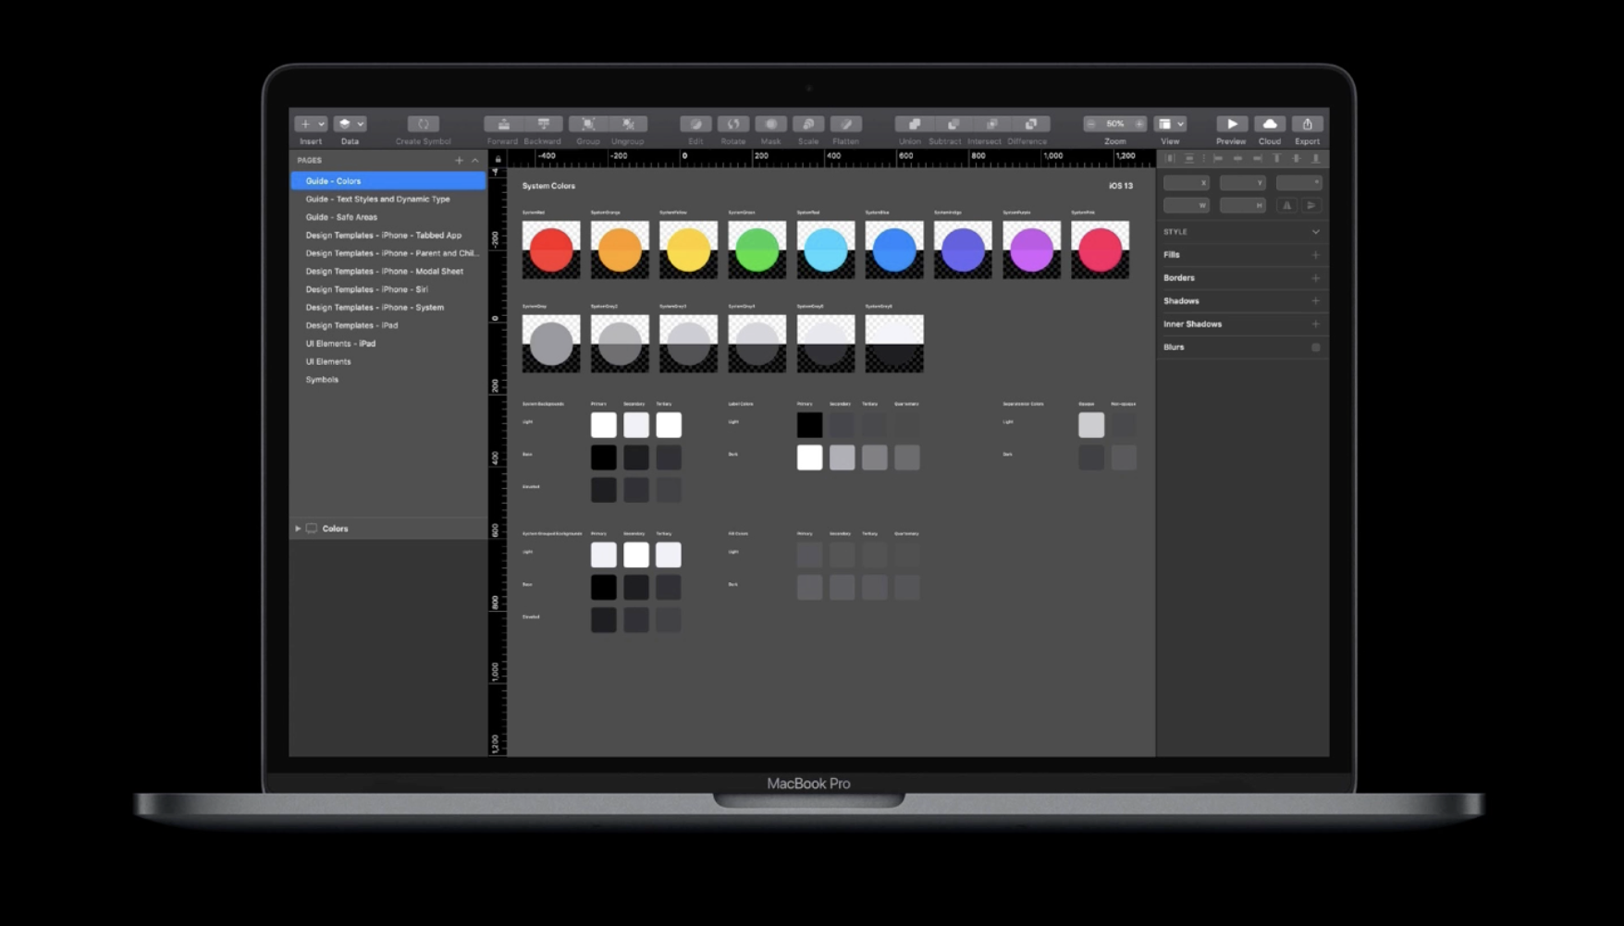Open the Insert tool menu
The image size is (1624, 926).
[310, 124]
